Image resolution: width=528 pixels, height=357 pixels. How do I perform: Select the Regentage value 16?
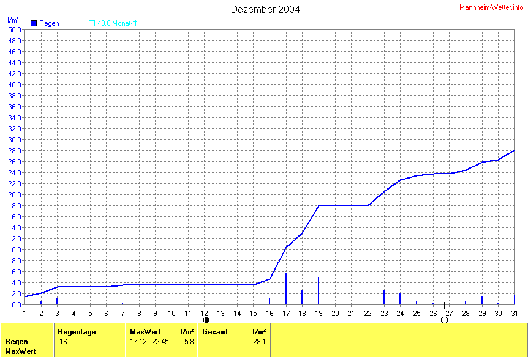tap(63, 341)
